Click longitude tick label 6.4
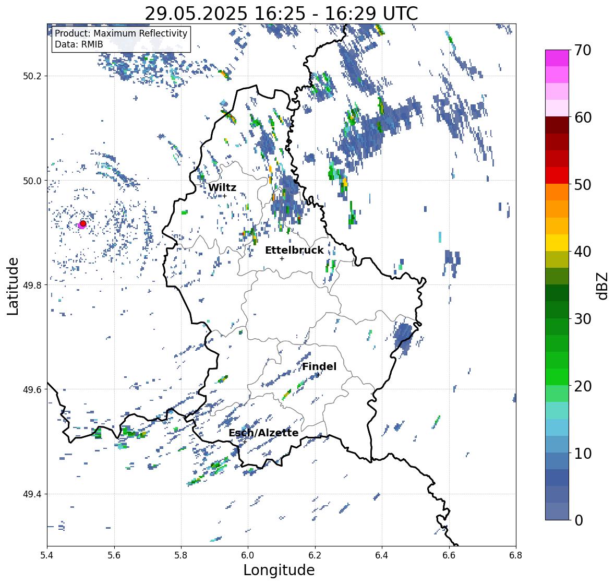This screenshot has height=583, width=615. [x=382, y=555]
